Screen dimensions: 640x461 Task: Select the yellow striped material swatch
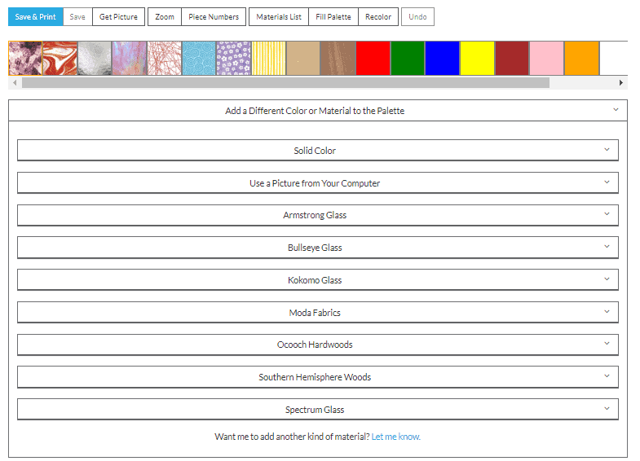pos(268,59)
